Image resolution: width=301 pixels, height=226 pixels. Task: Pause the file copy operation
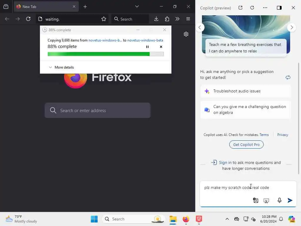tap(147, 47)
